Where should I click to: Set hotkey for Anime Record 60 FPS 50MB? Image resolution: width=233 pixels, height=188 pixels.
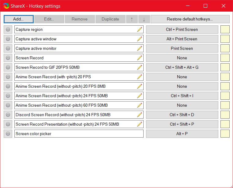click(182, 105)
